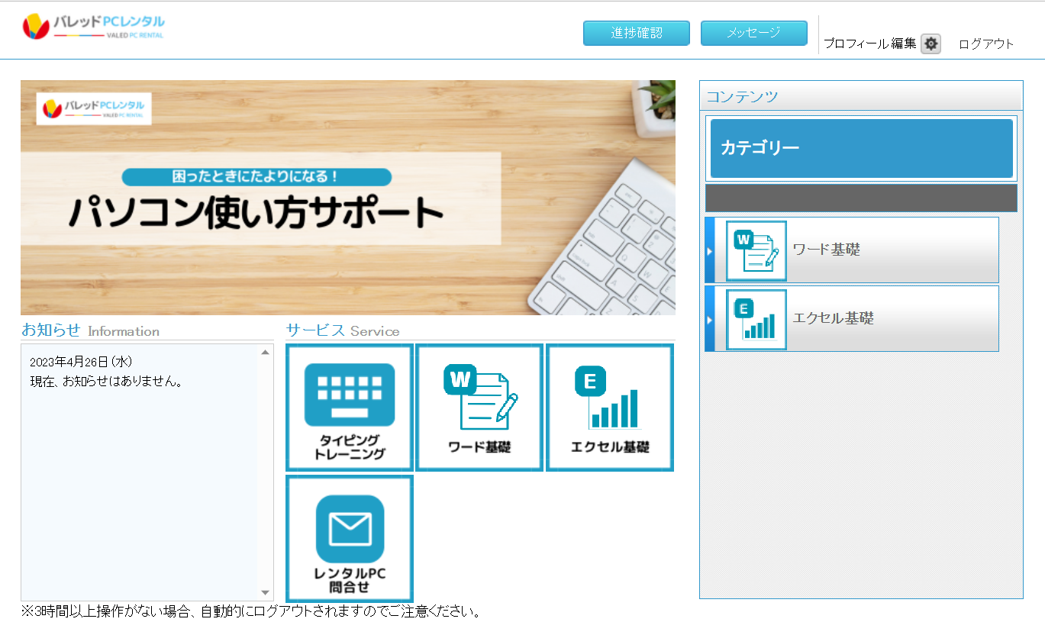Click the プロフィール編集 link text

(869, 44)
